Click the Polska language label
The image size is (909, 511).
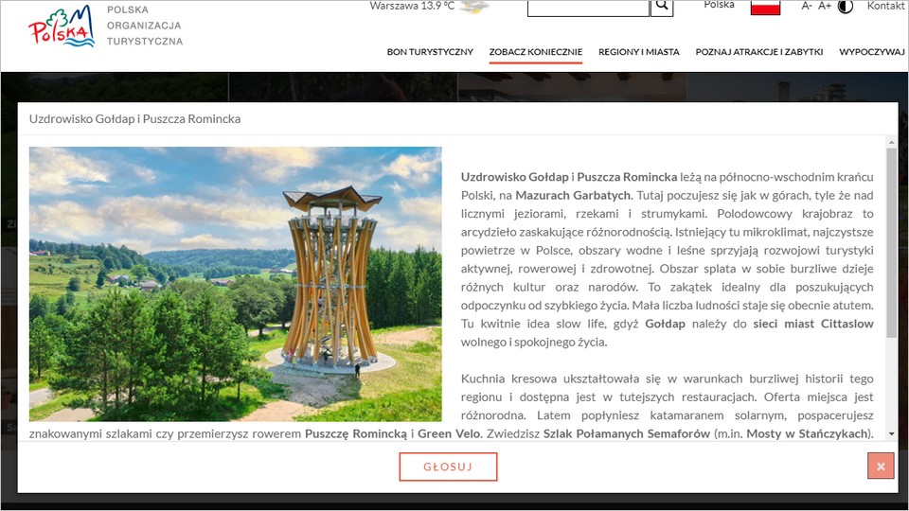[x=719, y=5]
